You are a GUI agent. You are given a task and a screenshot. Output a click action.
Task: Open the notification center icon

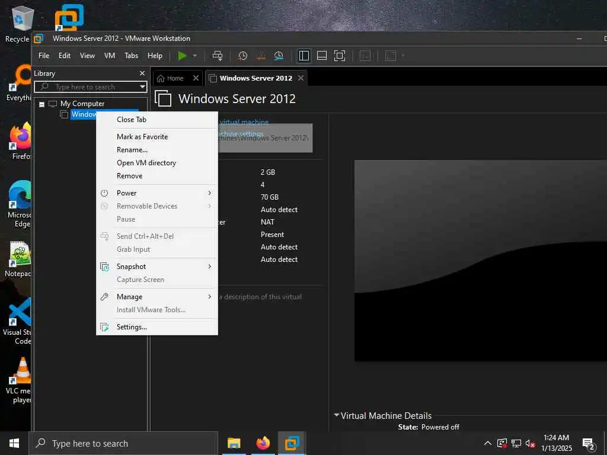click(x=589, y=444)
